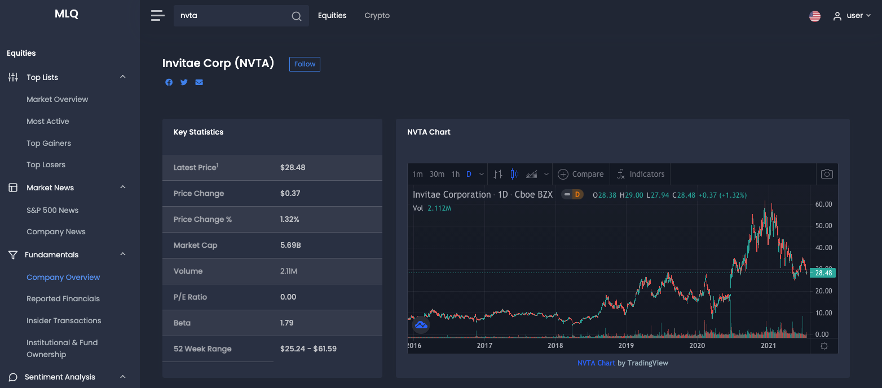882x388 pixels.
Task: Click the 52 Week Range value
Action: point(308,349)
